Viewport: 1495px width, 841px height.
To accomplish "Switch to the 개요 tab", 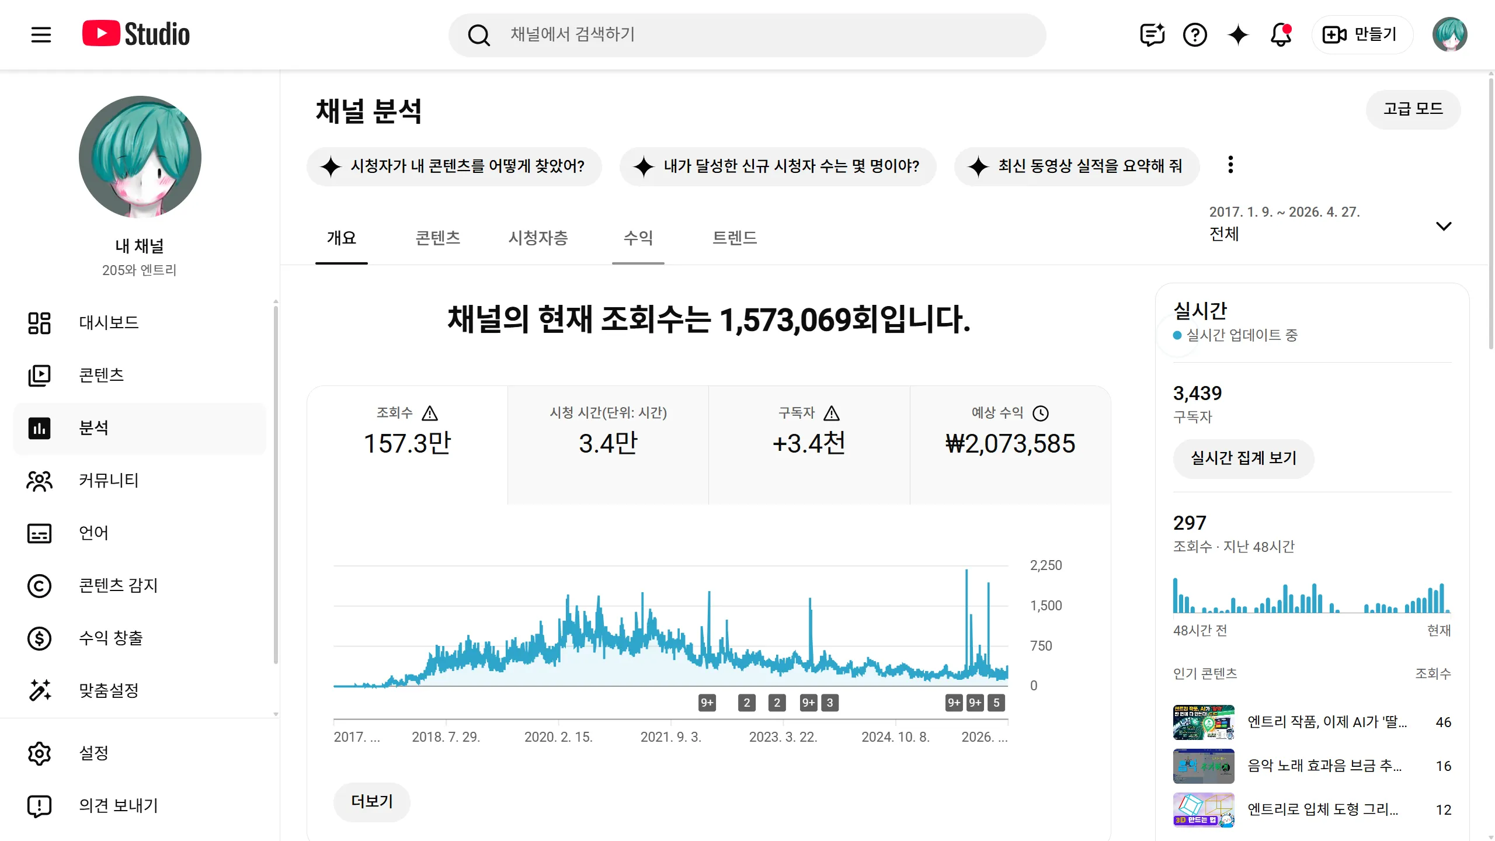I will click(342, 238).
